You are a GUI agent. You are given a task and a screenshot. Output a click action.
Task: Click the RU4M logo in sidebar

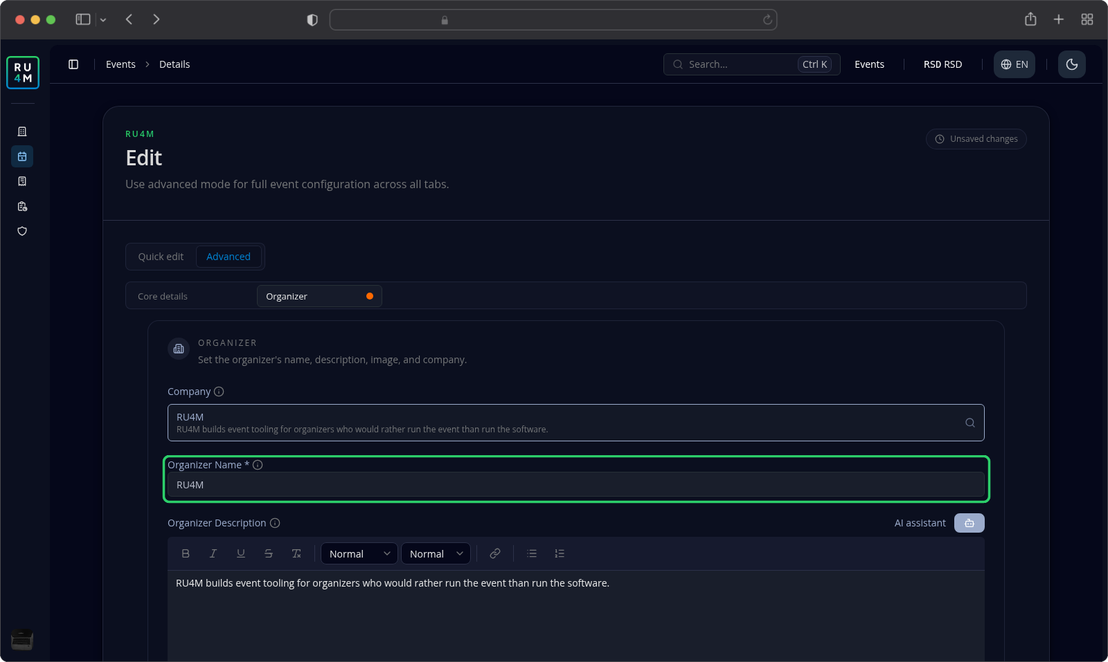click(23, 73)
